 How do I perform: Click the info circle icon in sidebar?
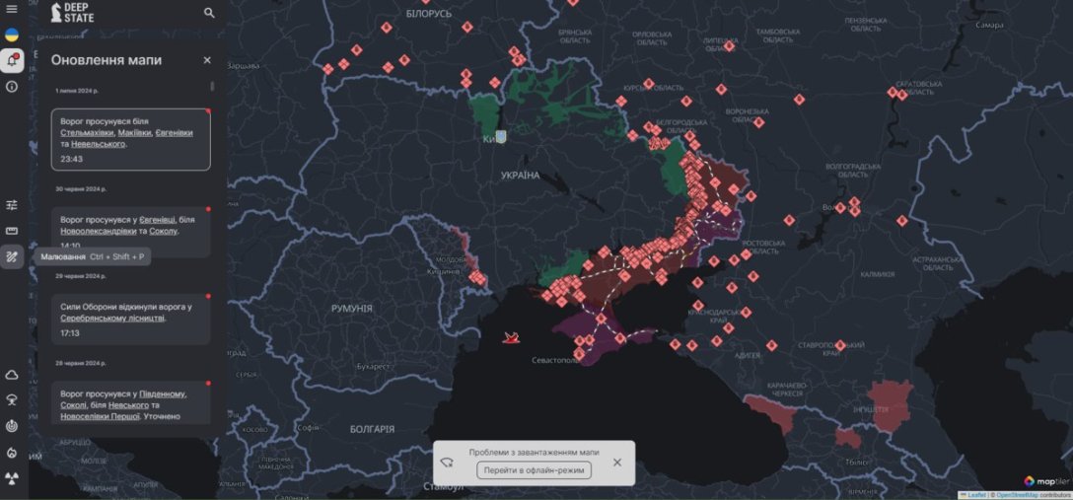click(x=12, y=86)
